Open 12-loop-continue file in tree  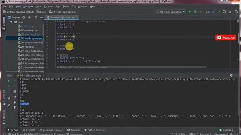31,72
